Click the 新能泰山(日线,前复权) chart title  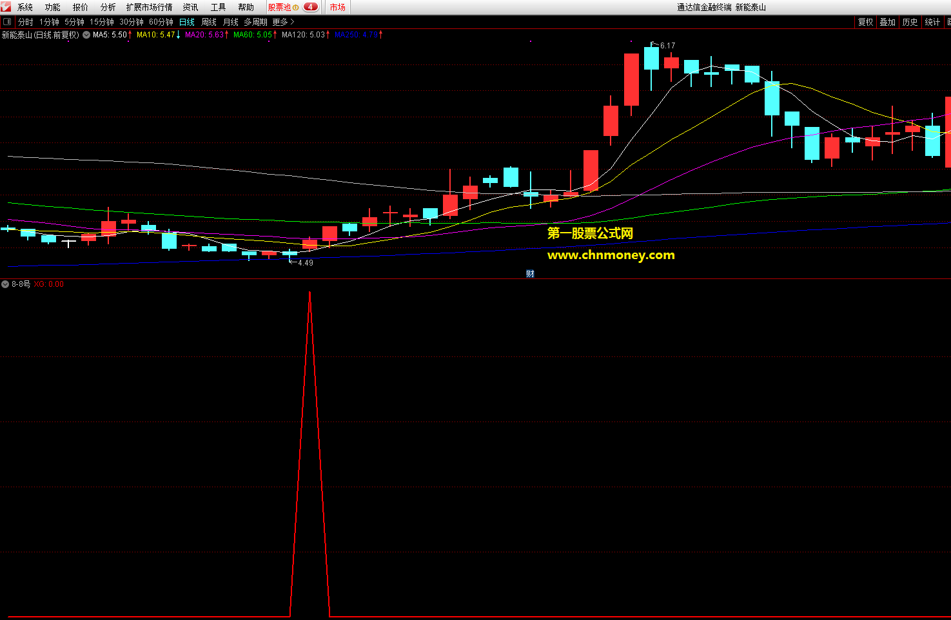click(x=41, y=35)
